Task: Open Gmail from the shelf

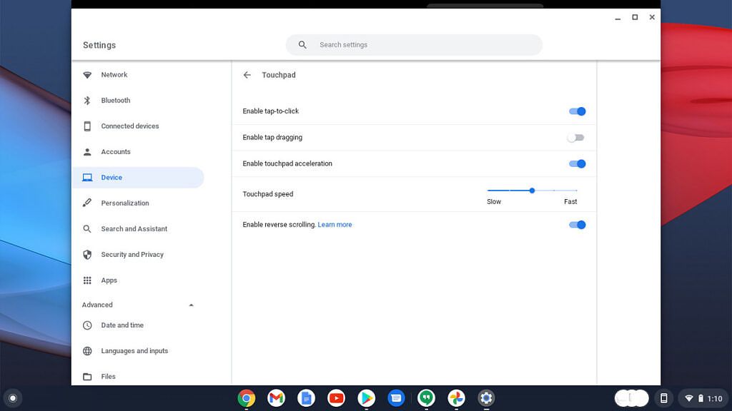Action: pos(277,397)
